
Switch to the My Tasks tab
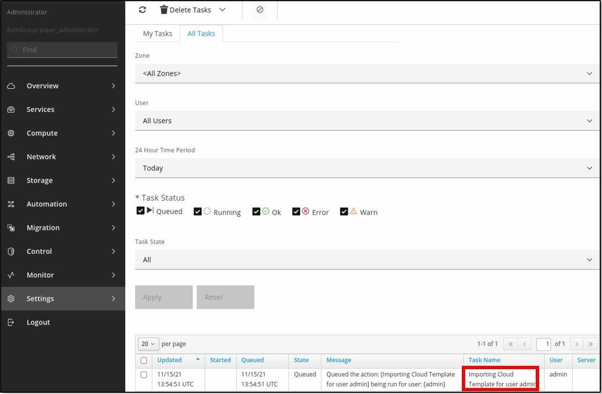pyautogui.click(x=157, y=34)
